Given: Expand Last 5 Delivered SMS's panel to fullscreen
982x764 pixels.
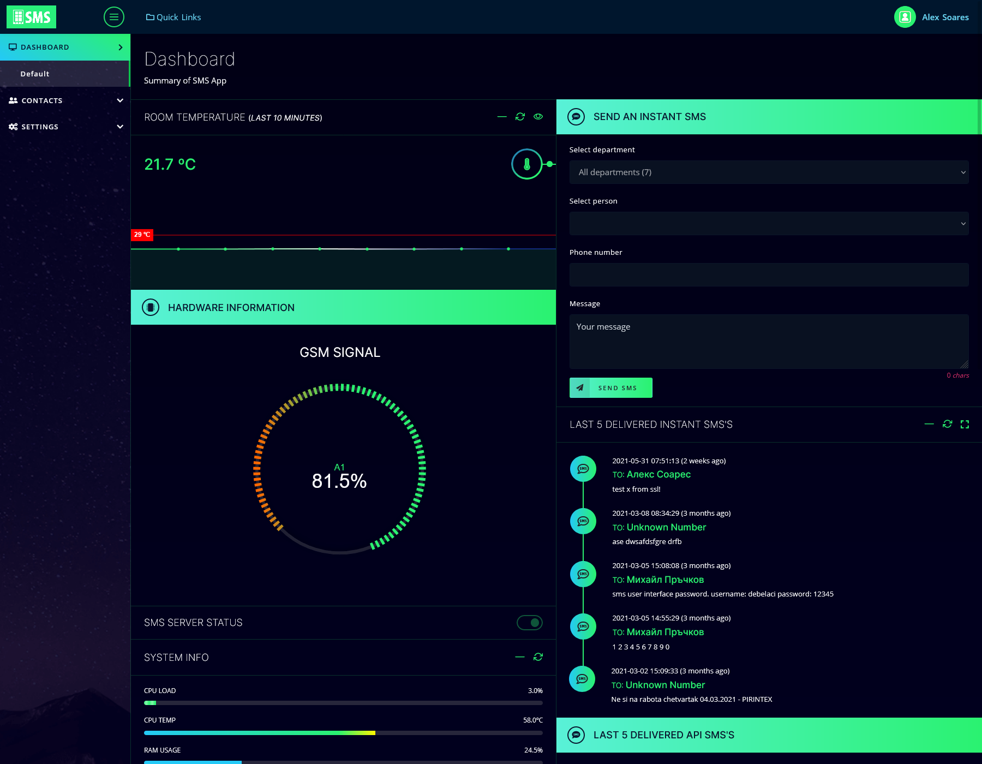Looking at the screenshot, I should (x=965, y=424).
